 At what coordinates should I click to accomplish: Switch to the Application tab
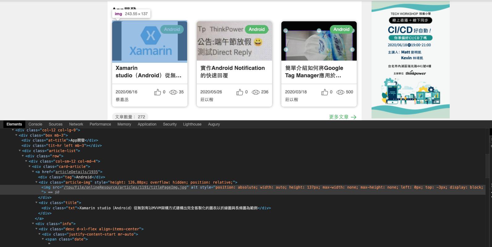coord(147,124)
